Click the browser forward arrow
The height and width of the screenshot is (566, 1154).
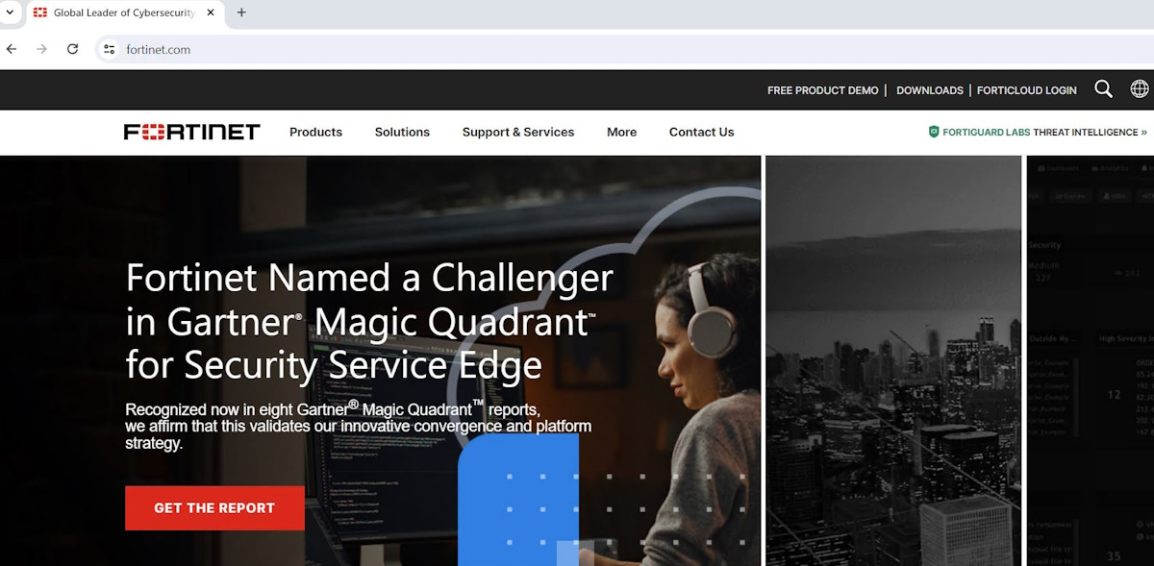pos(41,49)
